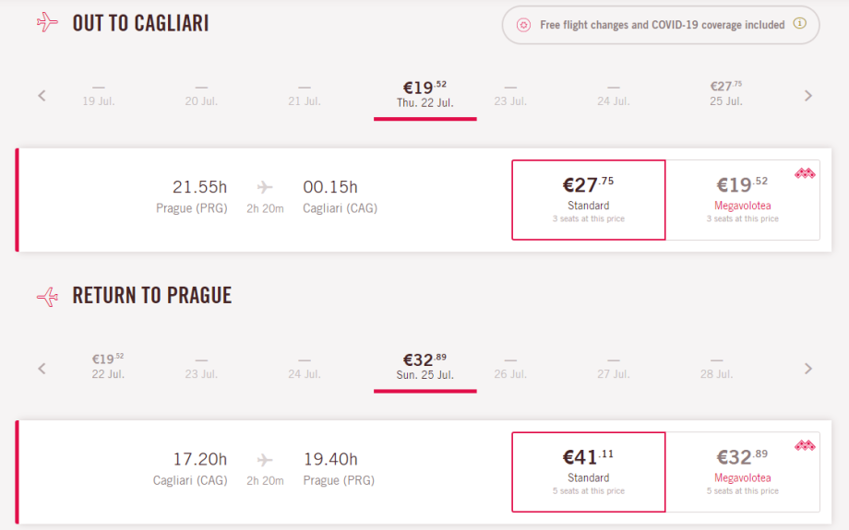The image size is (849, 530).
Task: Select return Standard fare €41.11
Action: 589,472
